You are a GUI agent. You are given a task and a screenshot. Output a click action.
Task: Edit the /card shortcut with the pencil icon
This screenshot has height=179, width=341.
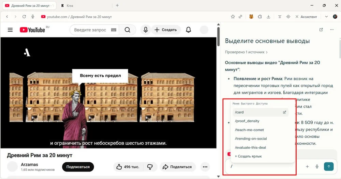(284, 112)
